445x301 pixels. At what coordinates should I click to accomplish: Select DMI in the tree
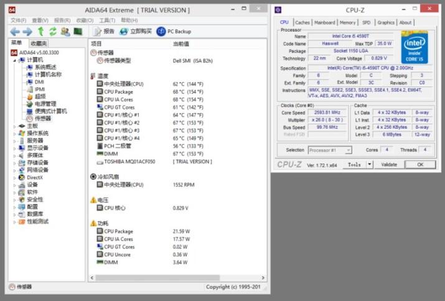39,82
